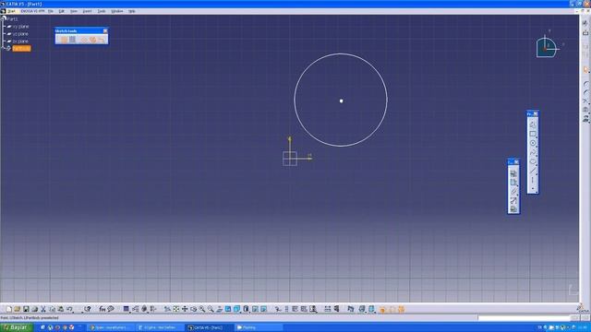Select the Point tool in Profile toolbar
This screenshot has width=591, height=332.
point(533,188)
